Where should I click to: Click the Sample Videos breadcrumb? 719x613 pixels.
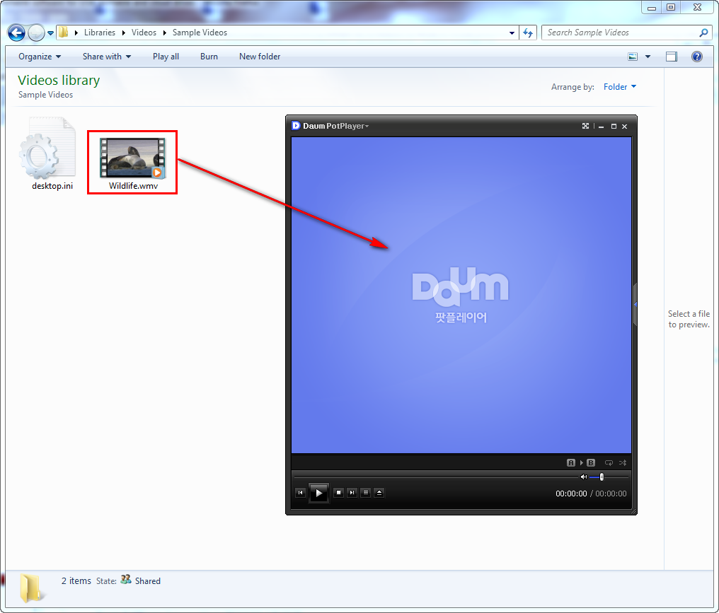(x=200, y=33)
